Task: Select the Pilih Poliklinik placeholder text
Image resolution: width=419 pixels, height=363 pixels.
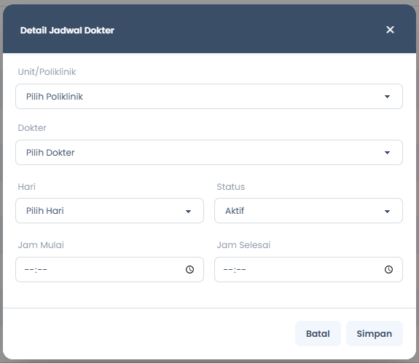Action: click(x=55, y=97)
